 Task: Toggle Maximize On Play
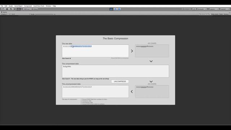point(205,14)
